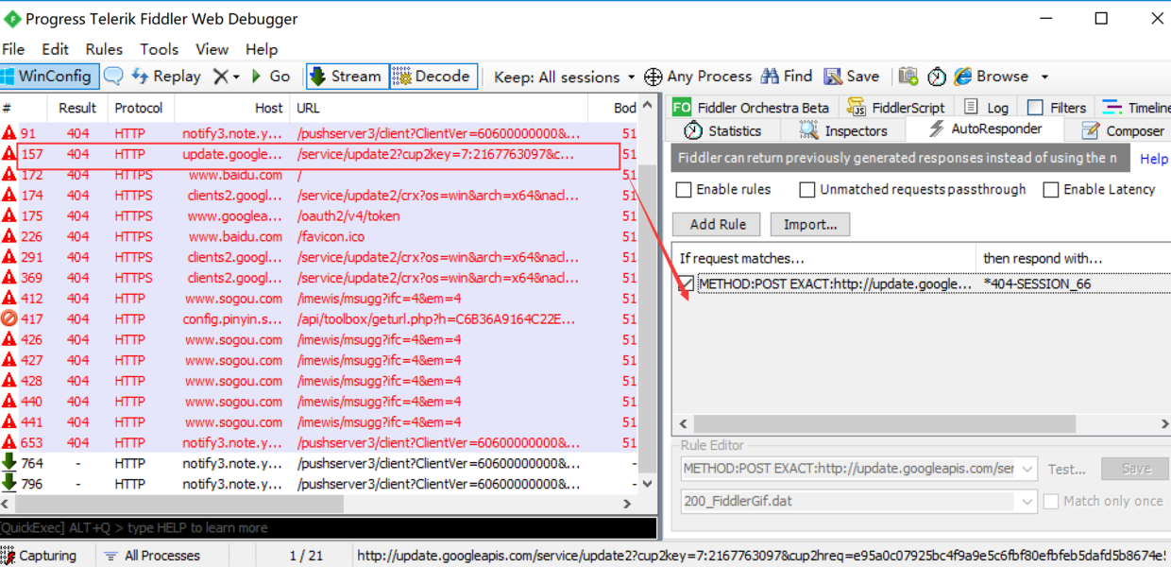
Task: Click the 'If request matches...' column header
Action: [x=823, y=258]
